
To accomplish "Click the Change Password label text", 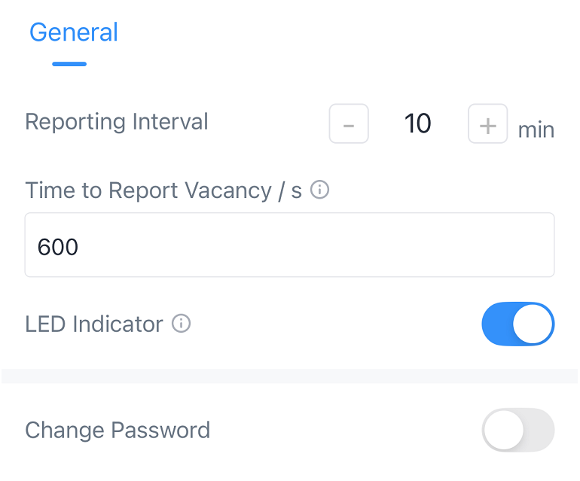I will (118, 431).
